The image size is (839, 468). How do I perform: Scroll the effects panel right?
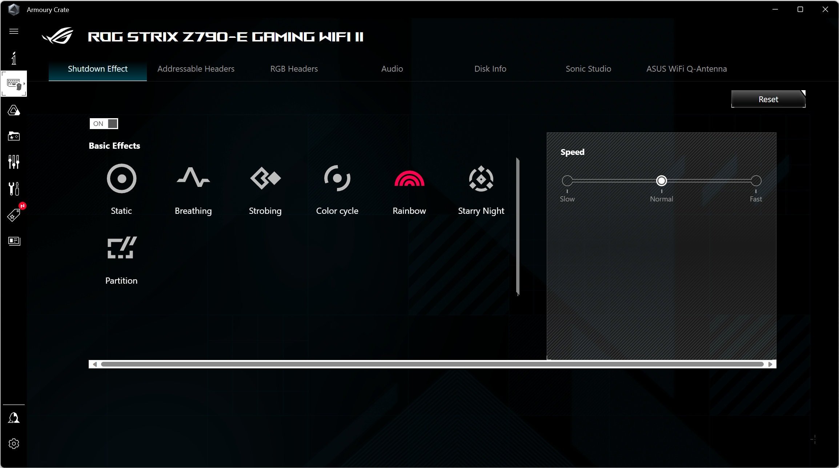[771, 364]
